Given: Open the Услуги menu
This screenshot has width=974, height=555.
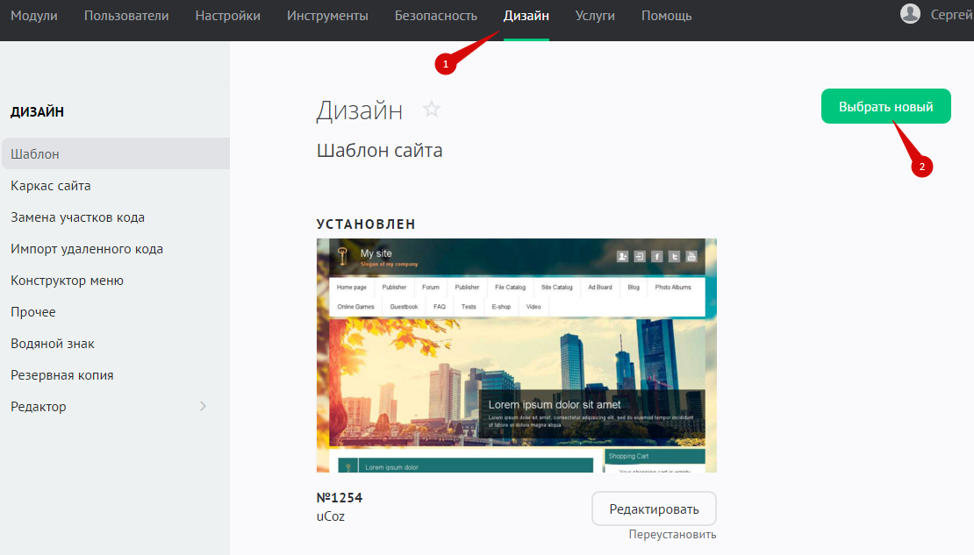Looking at the screenshot, I should 595,16.
